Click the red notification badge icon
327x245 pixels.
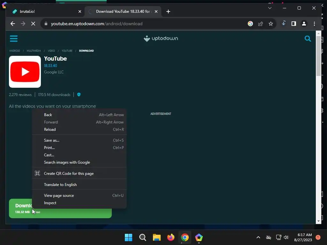click(318, 237)
